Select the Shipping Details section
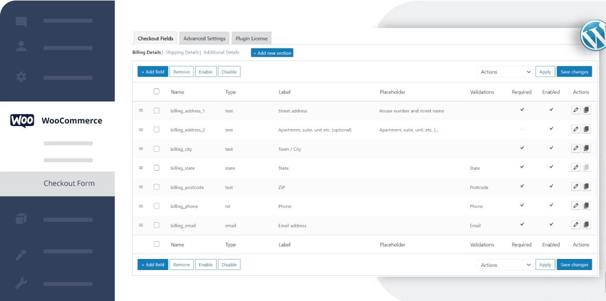The height and width of the screenshot is (301, 606). pos(182,53)
